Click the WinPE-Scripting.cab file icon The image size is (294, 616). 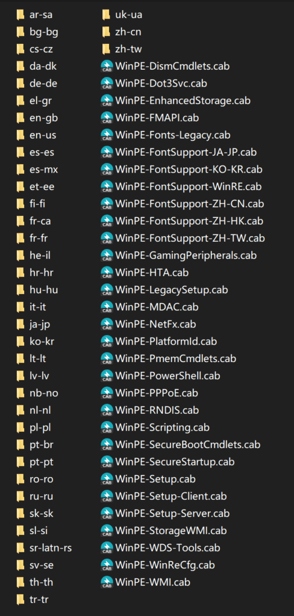[107, 427]
